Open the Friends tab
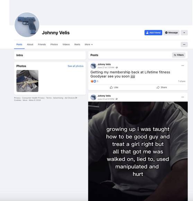Viewport: 193px width, 201px height. (42, 44)
